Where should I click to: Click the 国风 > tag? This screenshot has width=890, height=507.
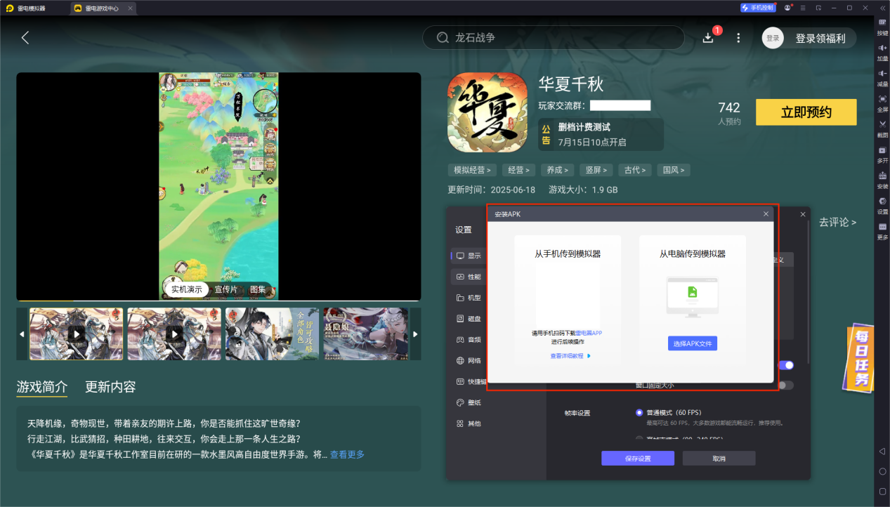pos(674,170)
